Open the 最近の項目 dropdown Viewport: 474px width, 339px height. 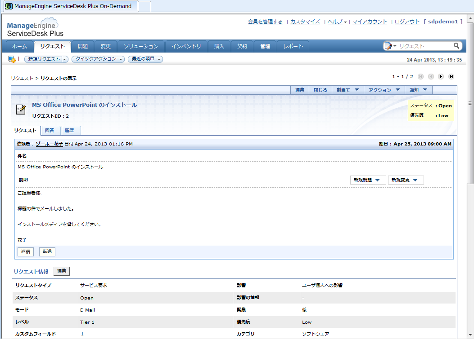(x=145, y=59)
